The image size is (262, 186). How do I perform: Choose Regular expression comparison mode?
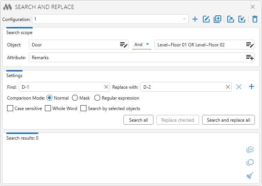tap(97, 98)
